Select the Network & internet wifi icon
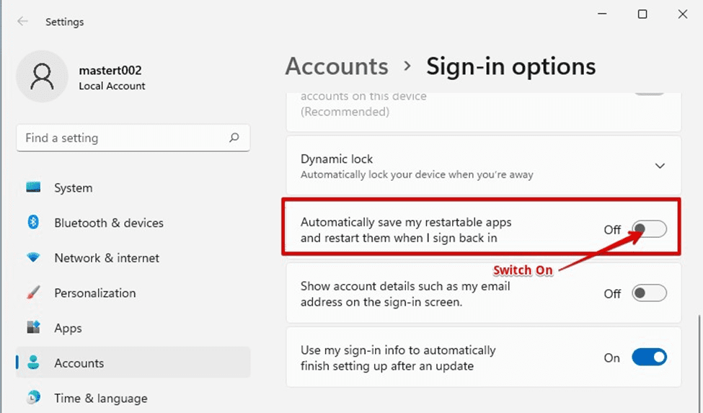 coord(33,257)
